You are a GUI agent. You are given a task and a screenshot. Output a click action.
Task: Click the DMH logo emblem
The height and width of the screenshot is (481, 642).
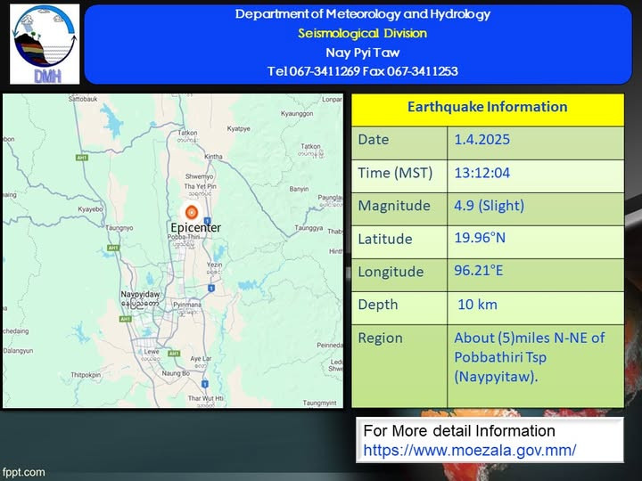[45, 43]
